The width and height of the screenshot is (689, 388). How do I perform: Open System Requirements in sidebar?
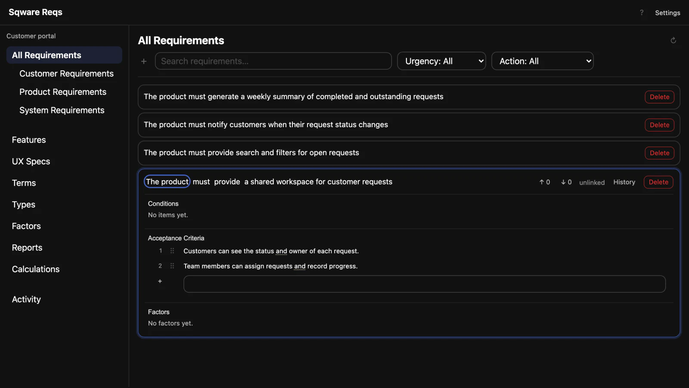click(62, 110)
